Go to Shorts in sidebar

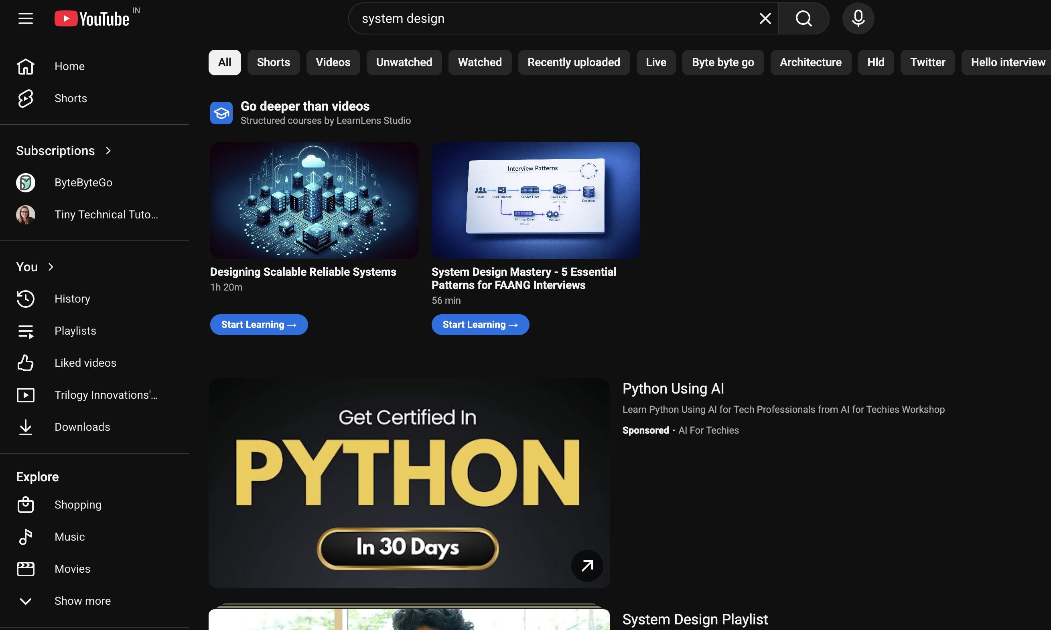(71, 99)
